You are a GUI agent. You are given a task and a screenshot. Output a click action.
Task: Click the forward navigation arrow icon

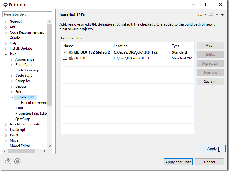tap(211, 15)
